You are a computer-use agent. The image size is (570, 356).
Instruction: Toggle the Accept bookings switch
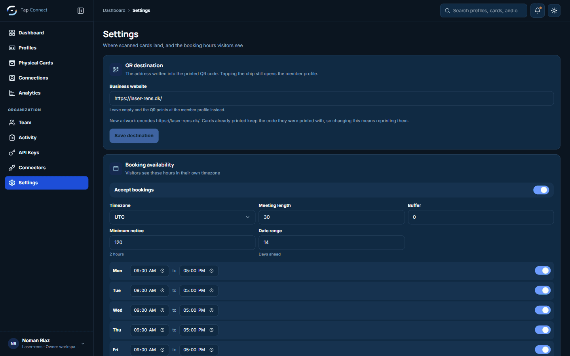(541, 190)
